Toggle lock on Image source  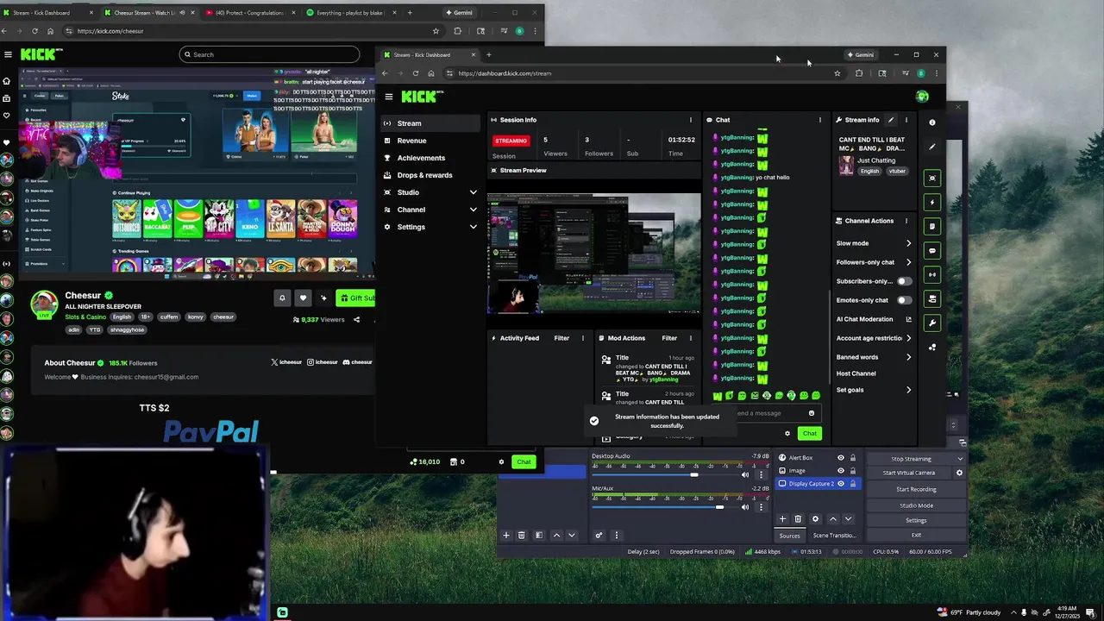[853, 471]
